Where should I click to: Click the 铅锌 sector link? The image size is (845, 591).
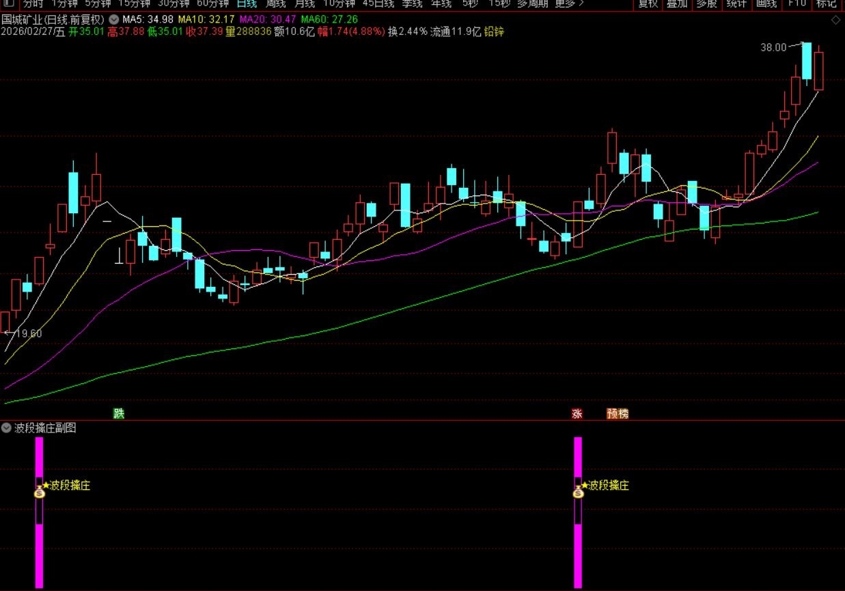[494, 31]
